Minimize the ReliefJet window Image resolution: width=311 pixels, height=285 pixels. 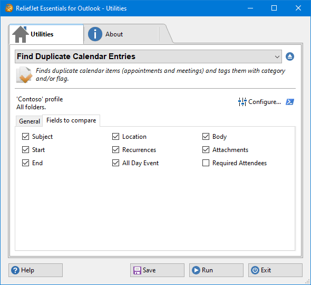[250, 8]
